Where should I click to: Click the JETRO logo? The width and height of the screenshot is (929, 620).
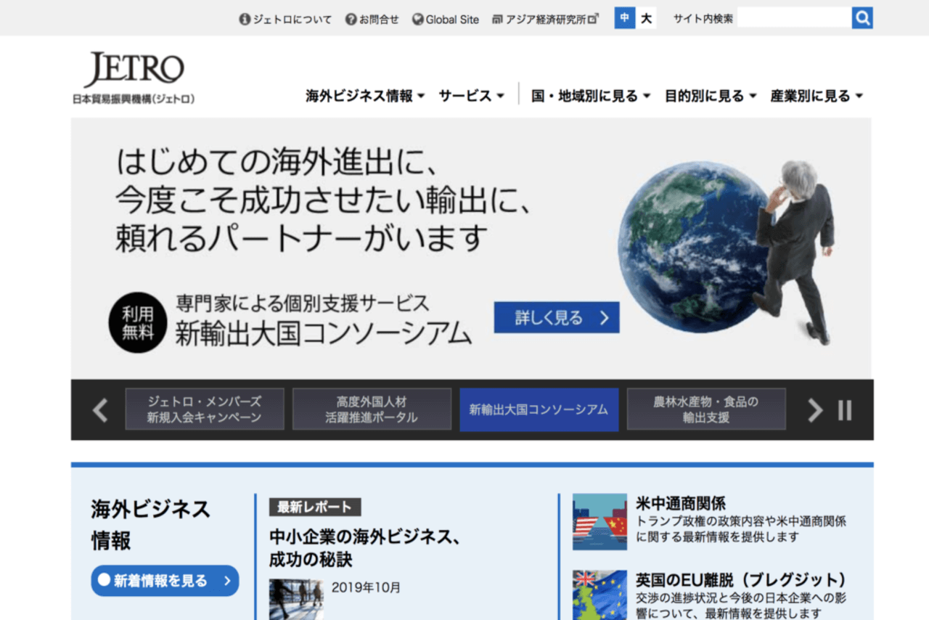[134, 78]
